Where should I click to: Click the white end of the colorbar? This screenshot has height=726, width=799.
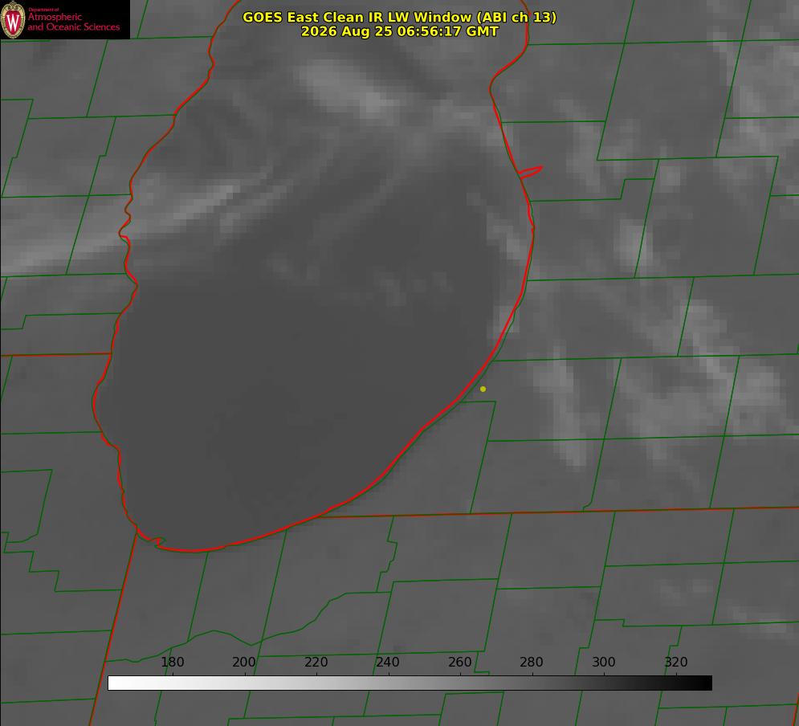[118, 683]
